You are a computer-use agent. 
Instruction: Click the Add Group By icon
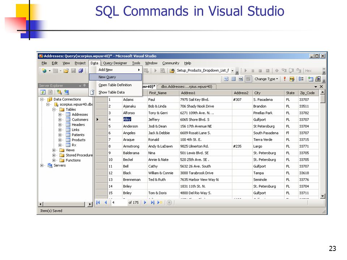[301, 79]
